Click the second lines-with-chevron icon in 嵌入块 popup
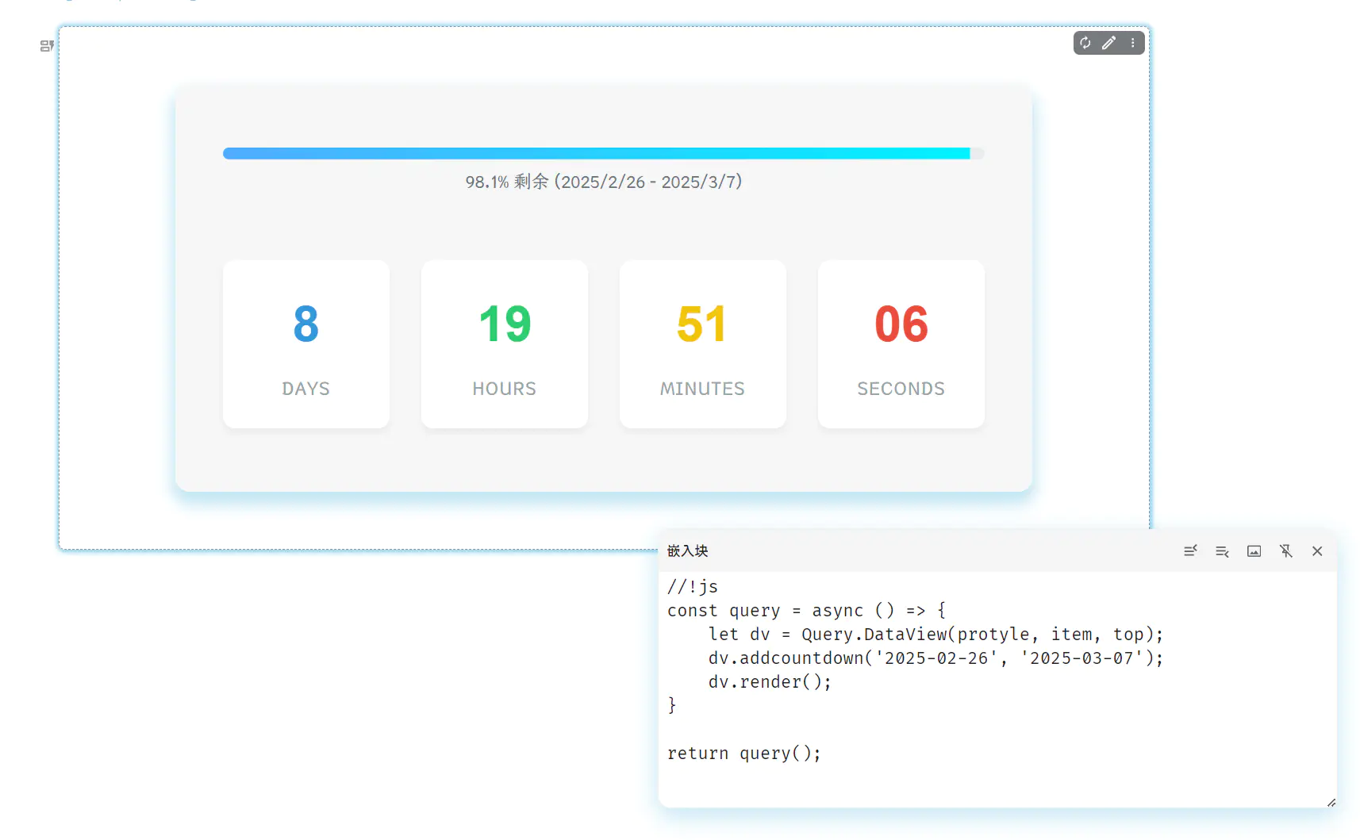 click(1222, 551)
